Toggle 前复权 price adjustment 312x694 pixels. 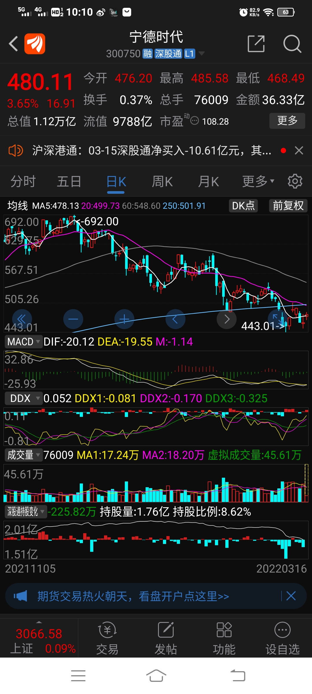pos(288,206)
